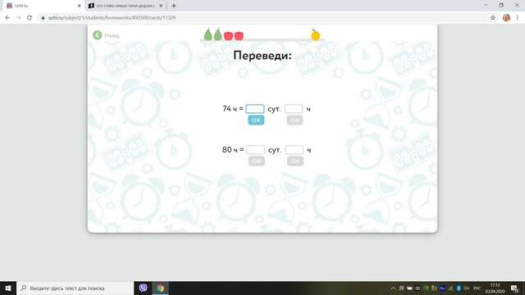Click the second red apple icon
Viewport: 525px width, 295px height.
pyautogui.click(x=239, y=35)
